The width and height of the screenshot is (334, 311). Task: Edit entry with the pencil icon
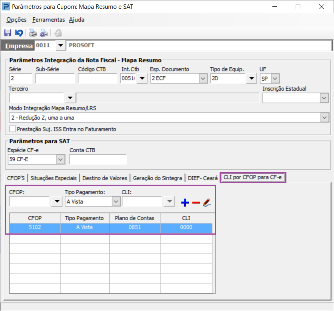tap(207, 202)
